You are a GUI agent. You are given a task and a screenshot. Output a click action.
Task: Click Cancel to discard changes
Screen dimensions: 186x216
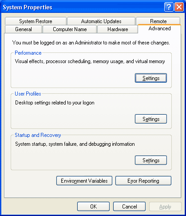pos(129,206)
